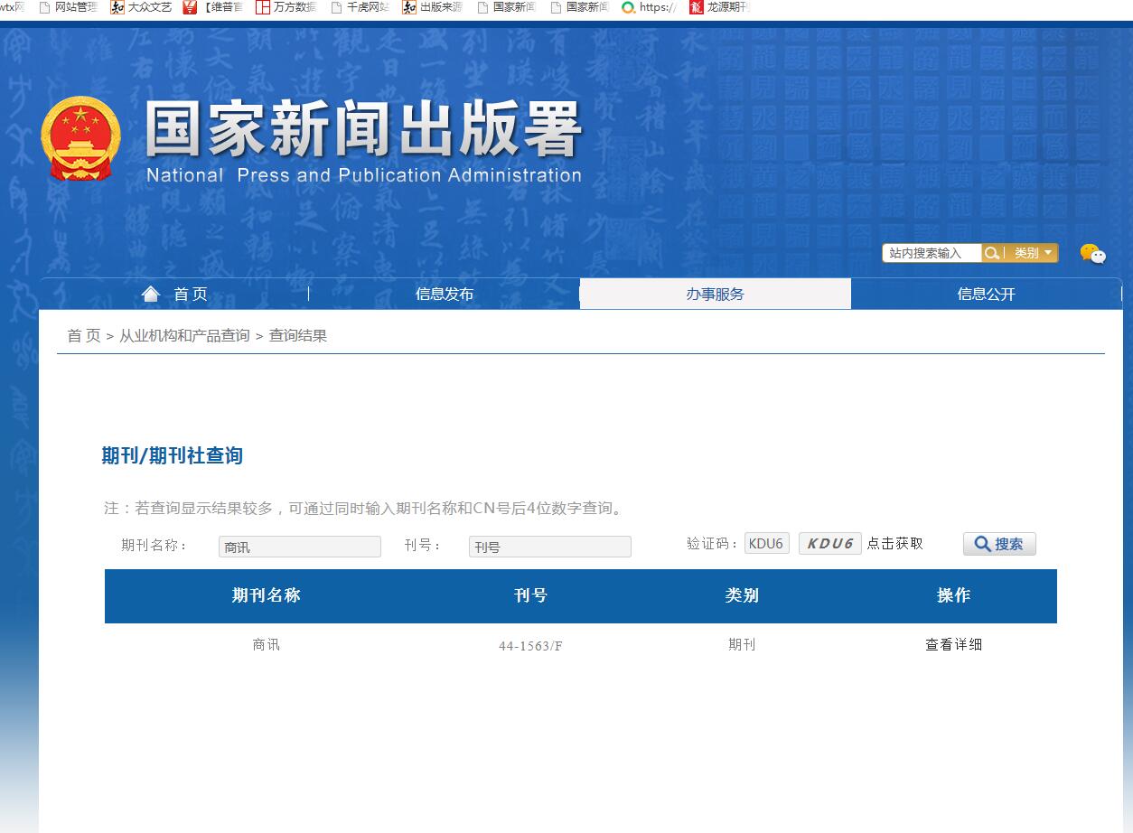Image resolution: width=1133 pixels, height=833 pixels.
Task: Click the WeChat chat icon at top right
Action: coord(1093,255)
